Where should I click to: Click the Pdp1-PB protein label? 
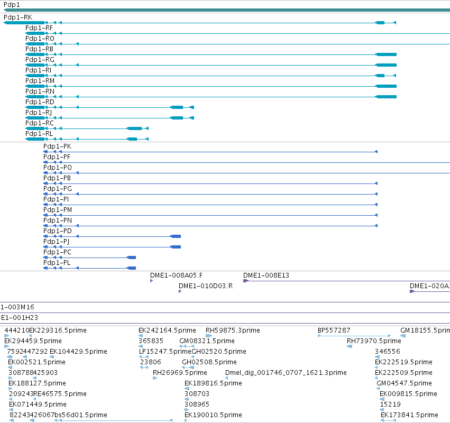coord(57,179)
